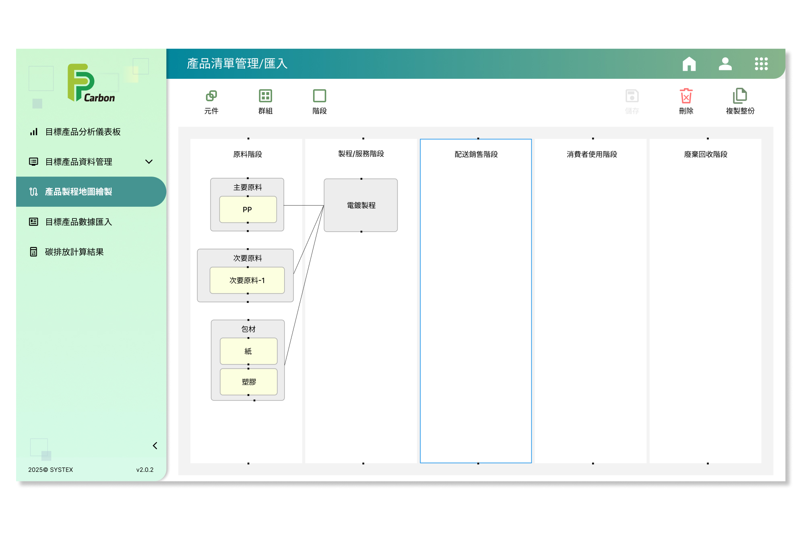Click the 消費者使用階段 stage title
805x533 pixels.
tap(592, 154)
